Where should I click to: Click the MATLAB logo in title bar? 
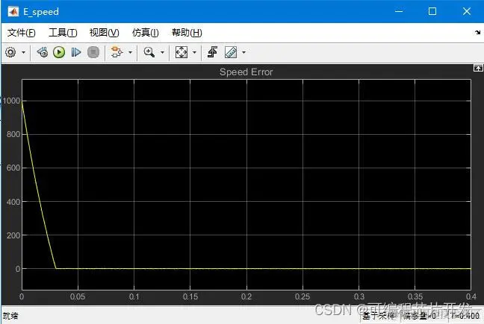point(13,12)
